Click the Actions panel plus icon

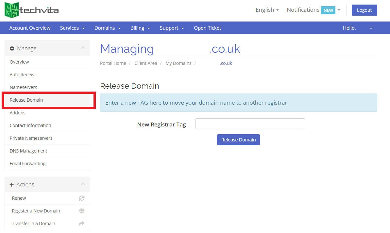pos(12,184)
